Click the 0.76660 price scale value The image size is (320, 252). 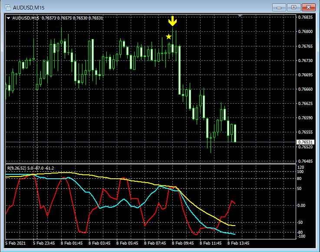click(x=305, y=89)
